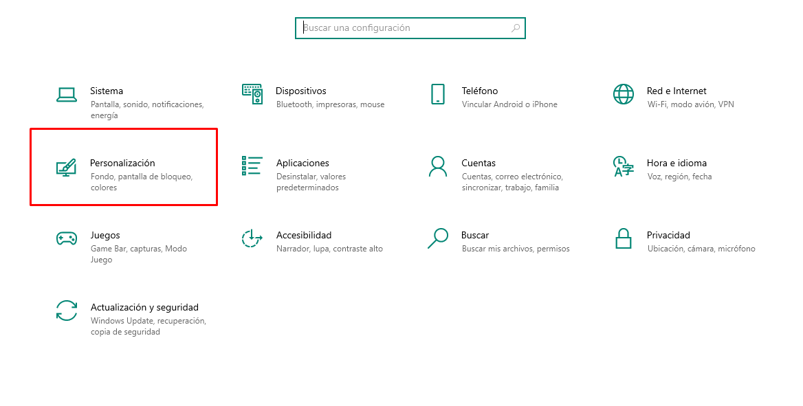This screenshot has width=803, height=406.
Task: Click the Actualización y seguridad refresh arrows icon
Action: (66, 311)
